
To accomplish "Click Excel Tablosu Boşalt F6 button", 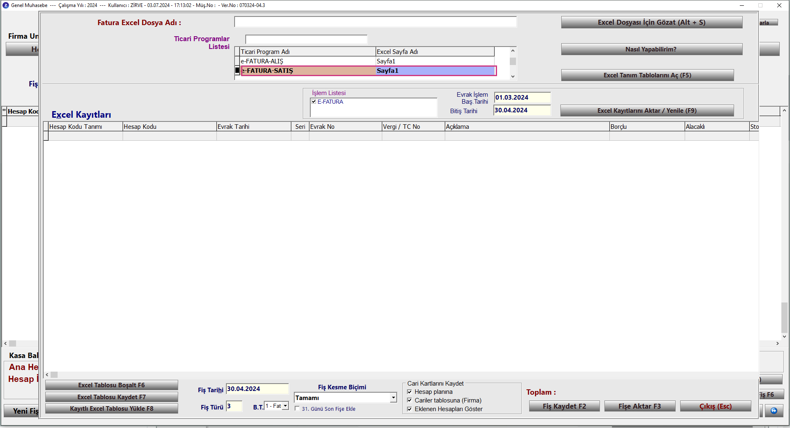I will click(112, 385).
